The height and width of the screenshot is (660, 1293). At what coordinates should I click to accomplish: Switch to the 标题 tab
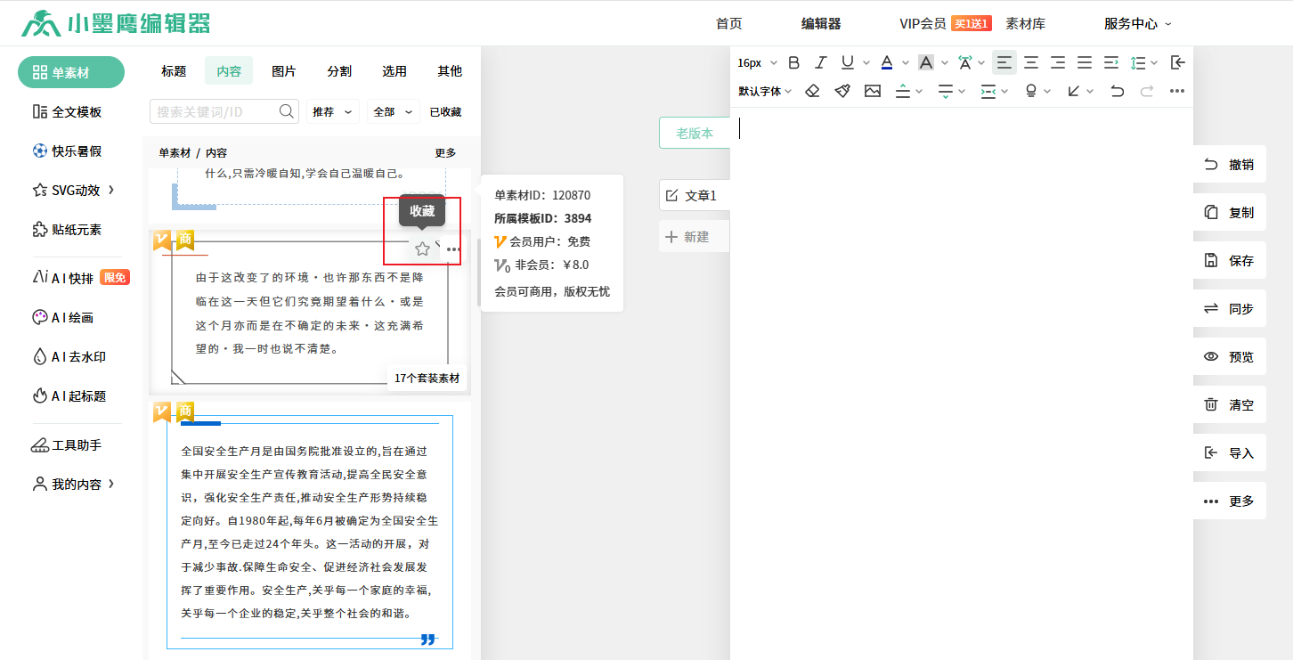[174, 71]
